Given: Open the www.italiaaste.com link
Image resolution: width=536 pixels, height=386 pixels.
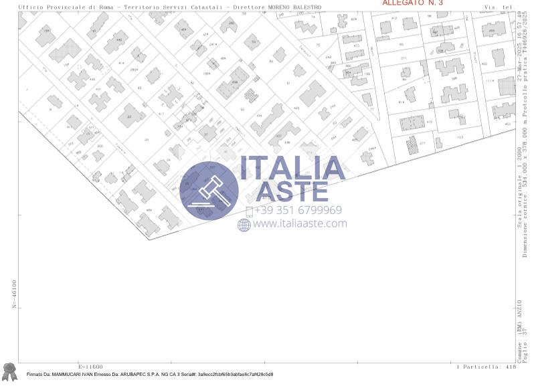Looking at the screenshot, I should (299, 224).
